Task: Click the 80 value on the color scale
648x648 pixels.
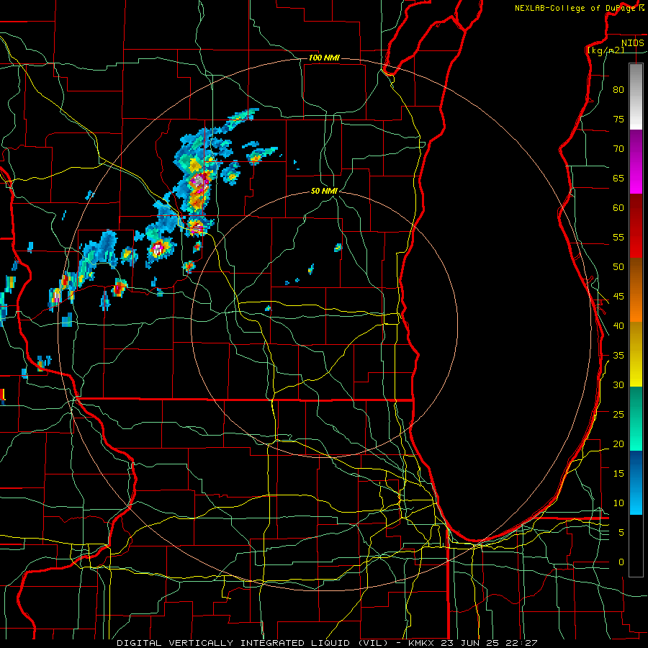Action: point(618,90)
